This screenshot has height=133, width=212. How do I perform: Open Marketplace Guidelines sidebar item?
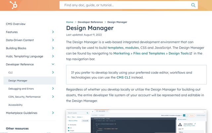coord(22,113)
